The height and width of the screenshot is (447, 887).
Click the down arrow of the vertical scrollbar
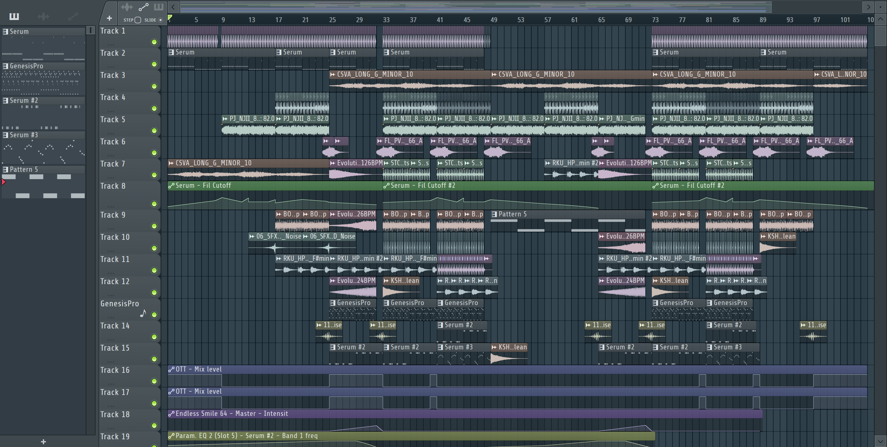(881, 441)
